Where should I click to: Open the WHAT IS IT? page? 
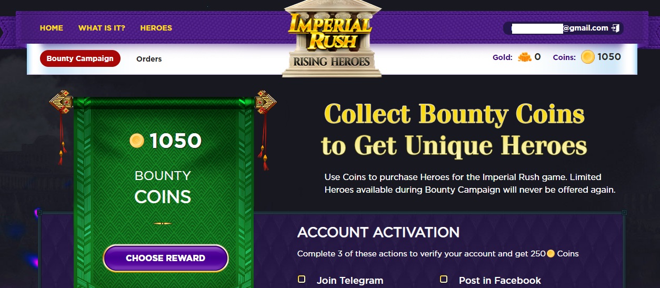point(102,28)
